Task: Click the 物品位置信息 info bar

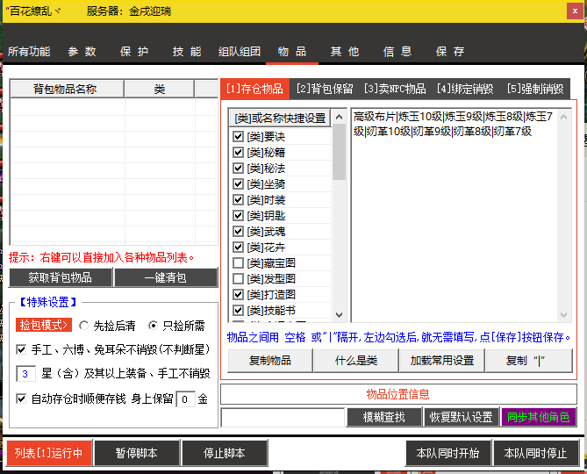Action: tap(398, 394)
